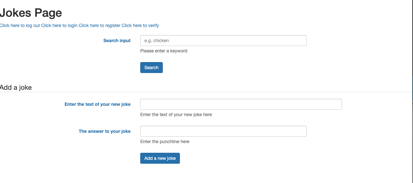
Task: Click the 'Please enter a keyword' help text
Action: [x=164, y=51]
